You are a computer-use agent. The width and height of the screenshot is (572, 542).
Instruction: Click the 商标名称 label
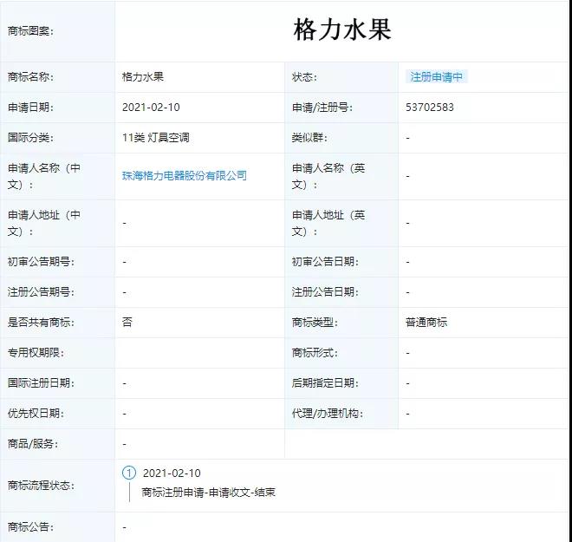point(30,77)
